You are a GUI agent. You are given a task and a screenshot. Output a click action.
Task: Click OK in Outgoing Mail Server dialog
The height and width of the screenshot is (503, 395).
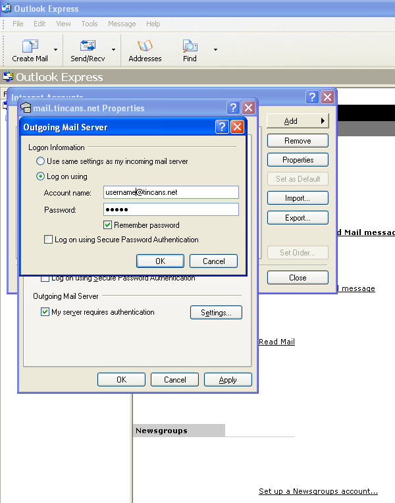click(x=161, y=261)
